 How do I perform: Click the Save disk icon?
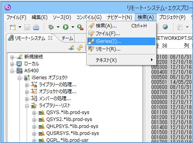27,27
